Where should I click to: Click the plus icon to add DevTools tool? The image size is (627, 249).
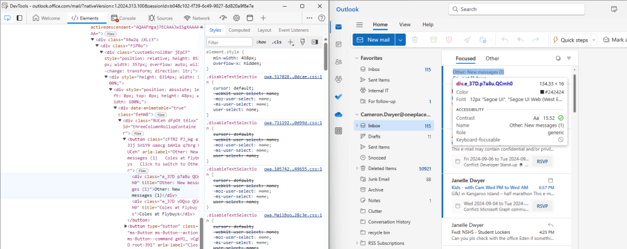263,18
